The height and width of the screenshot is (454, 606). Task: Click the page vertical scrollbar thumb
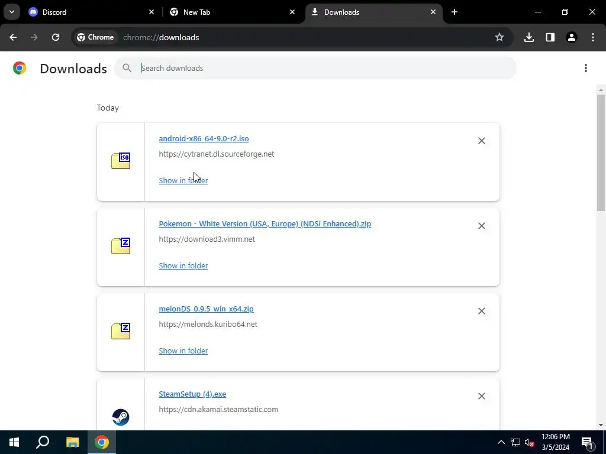point(601,153)
